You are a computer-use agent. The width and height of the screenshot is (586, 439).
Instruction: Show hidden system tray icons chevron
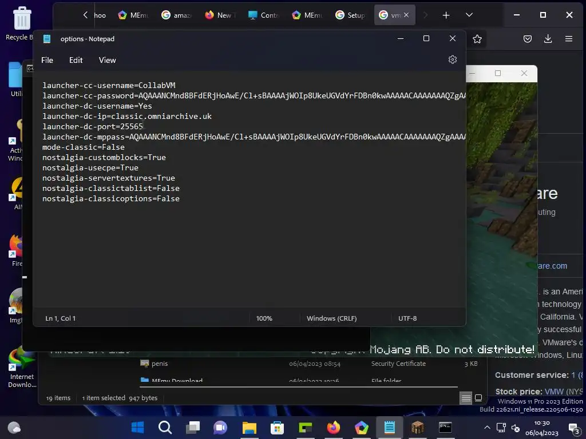click(x=487, y=428)
